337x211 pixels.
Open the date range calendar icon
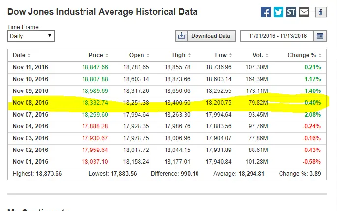coord(320,36)
